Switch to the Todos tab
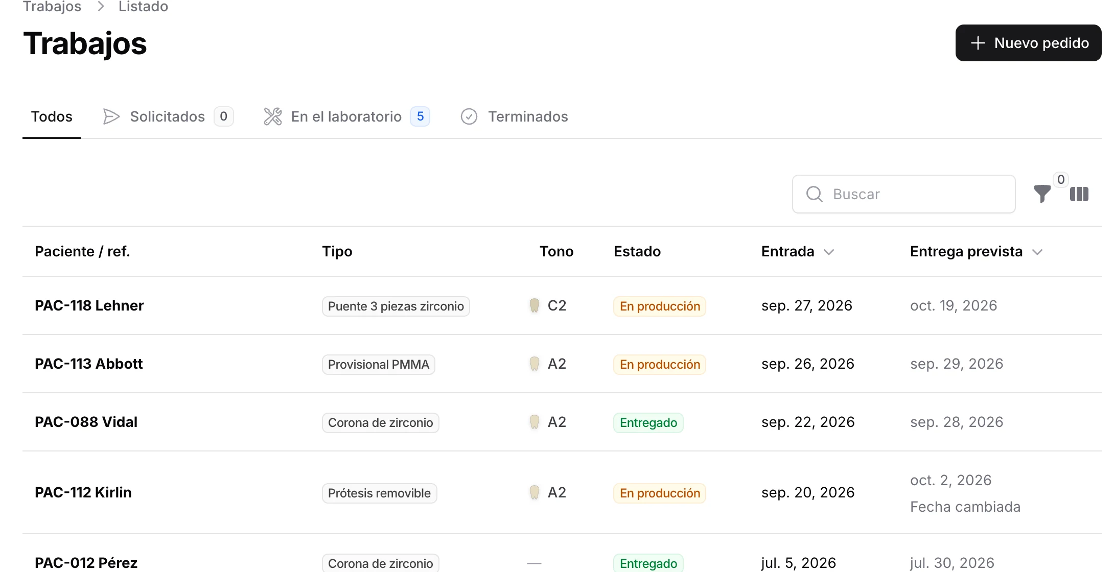1114x572 pixels. pos(52,116)
